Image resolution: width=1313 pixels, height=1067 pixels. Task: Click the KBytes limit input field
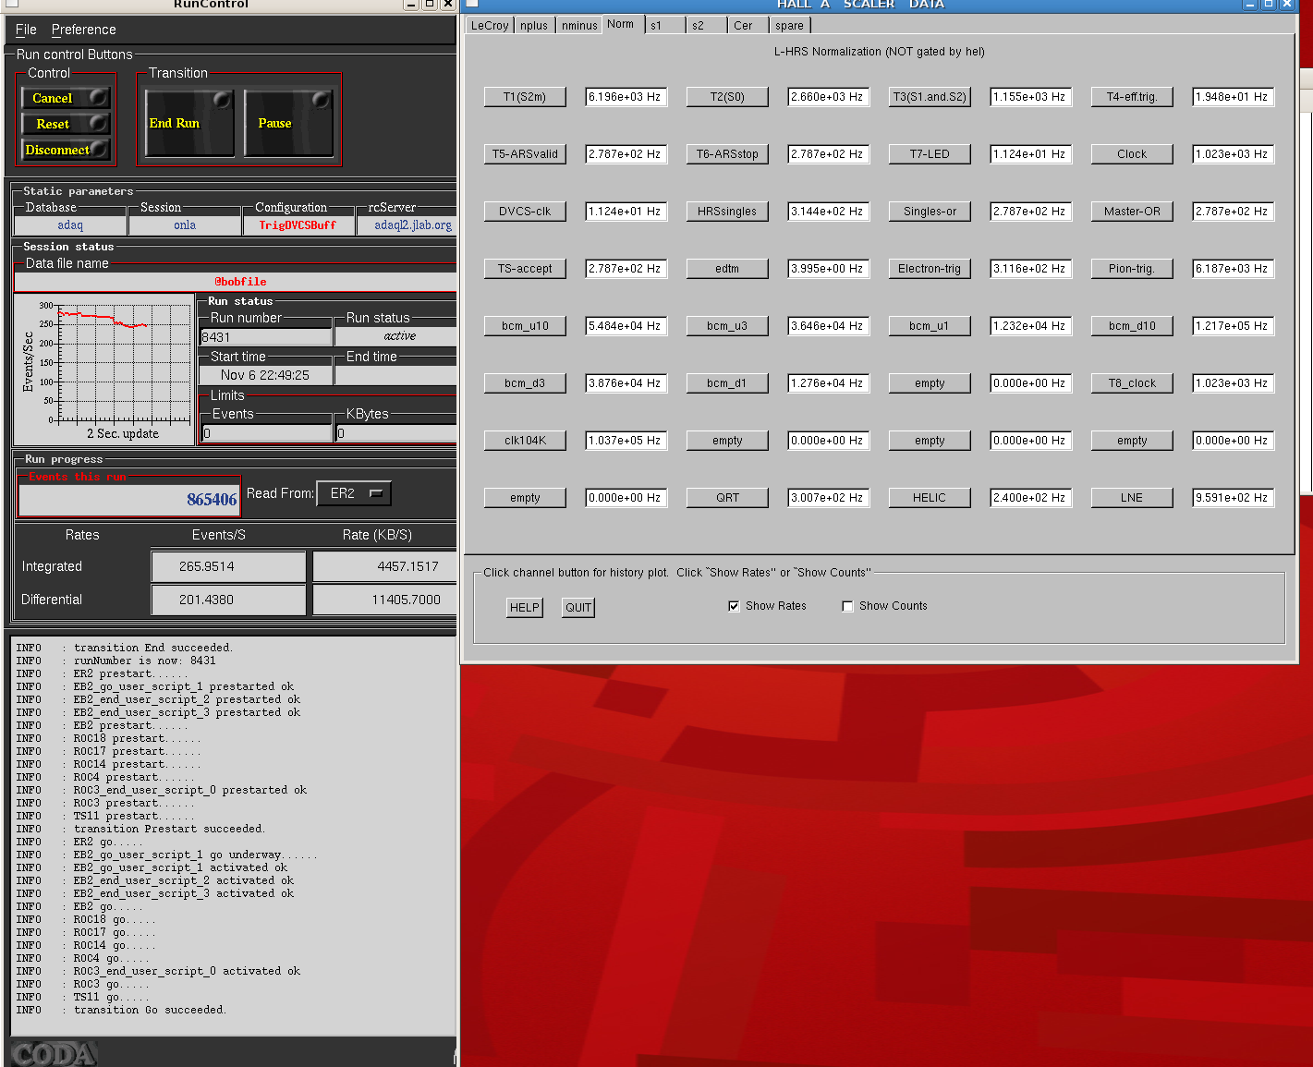pos(395,433)
